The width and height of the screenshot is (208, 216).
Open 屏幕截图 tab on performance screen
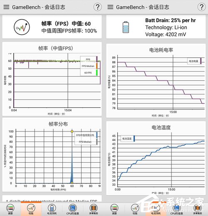94,209
